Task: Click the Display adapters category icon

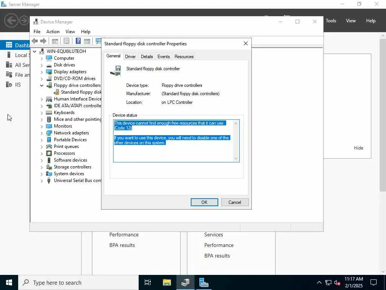Action: [x=49, y=72]
